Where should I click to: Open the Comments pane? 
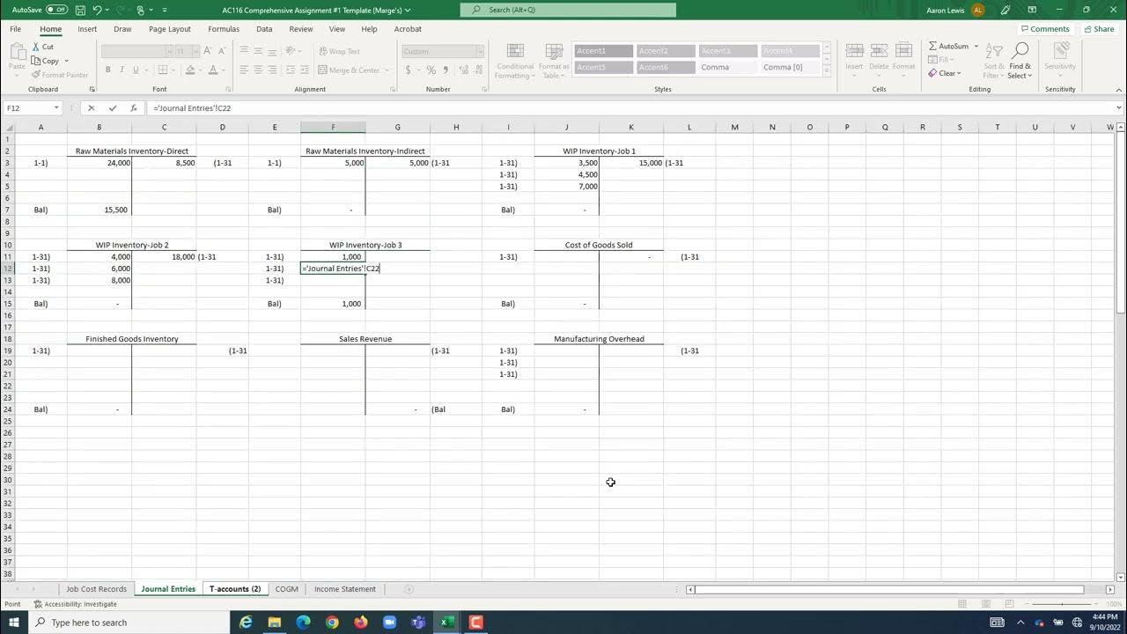click(1044, 29)
